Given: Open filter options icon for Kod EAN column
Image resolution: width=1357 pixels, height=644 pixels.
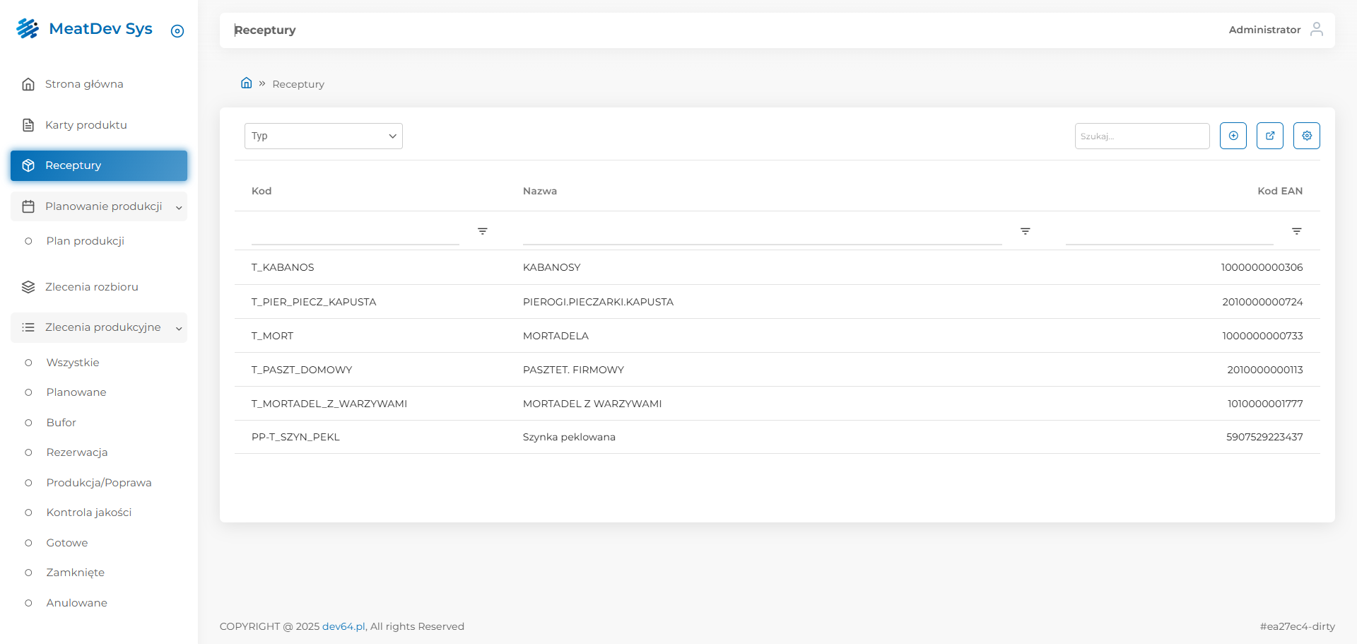Looking at the screenshot, I should (1296, 231).
